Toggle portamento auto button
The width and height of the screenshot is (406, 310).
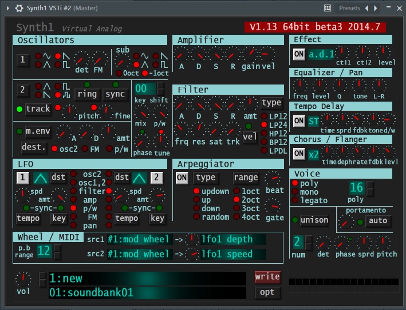(378, 221)
